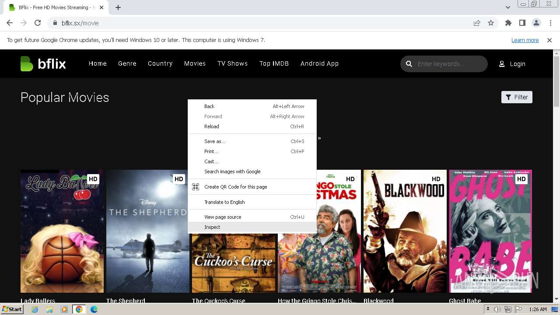Select Back in context menu
Viewport: 560px width, 315px height.
[x=252, y=106]
